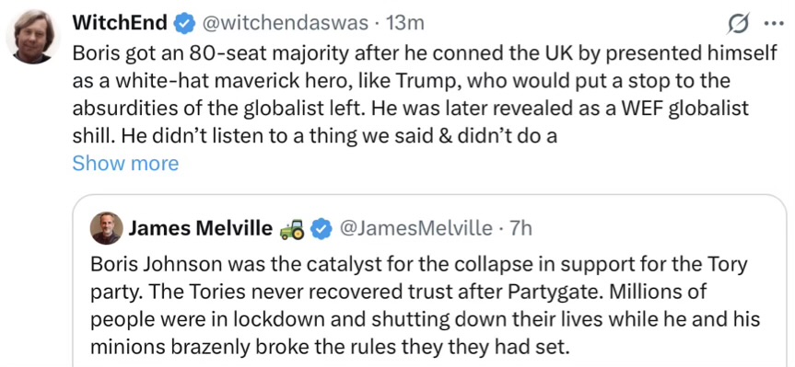Open the @witchendaswas handle link
This screenshot has height=367, width=795.
(286, 23)
